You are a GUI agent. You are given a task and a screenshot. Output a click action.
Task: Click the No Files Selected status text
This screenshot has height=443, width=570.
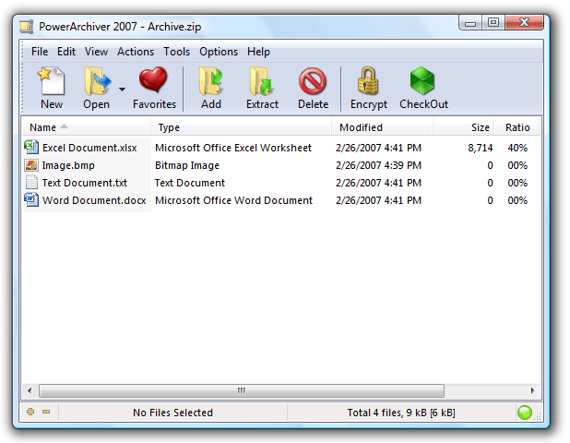click(x=172, y=413)
